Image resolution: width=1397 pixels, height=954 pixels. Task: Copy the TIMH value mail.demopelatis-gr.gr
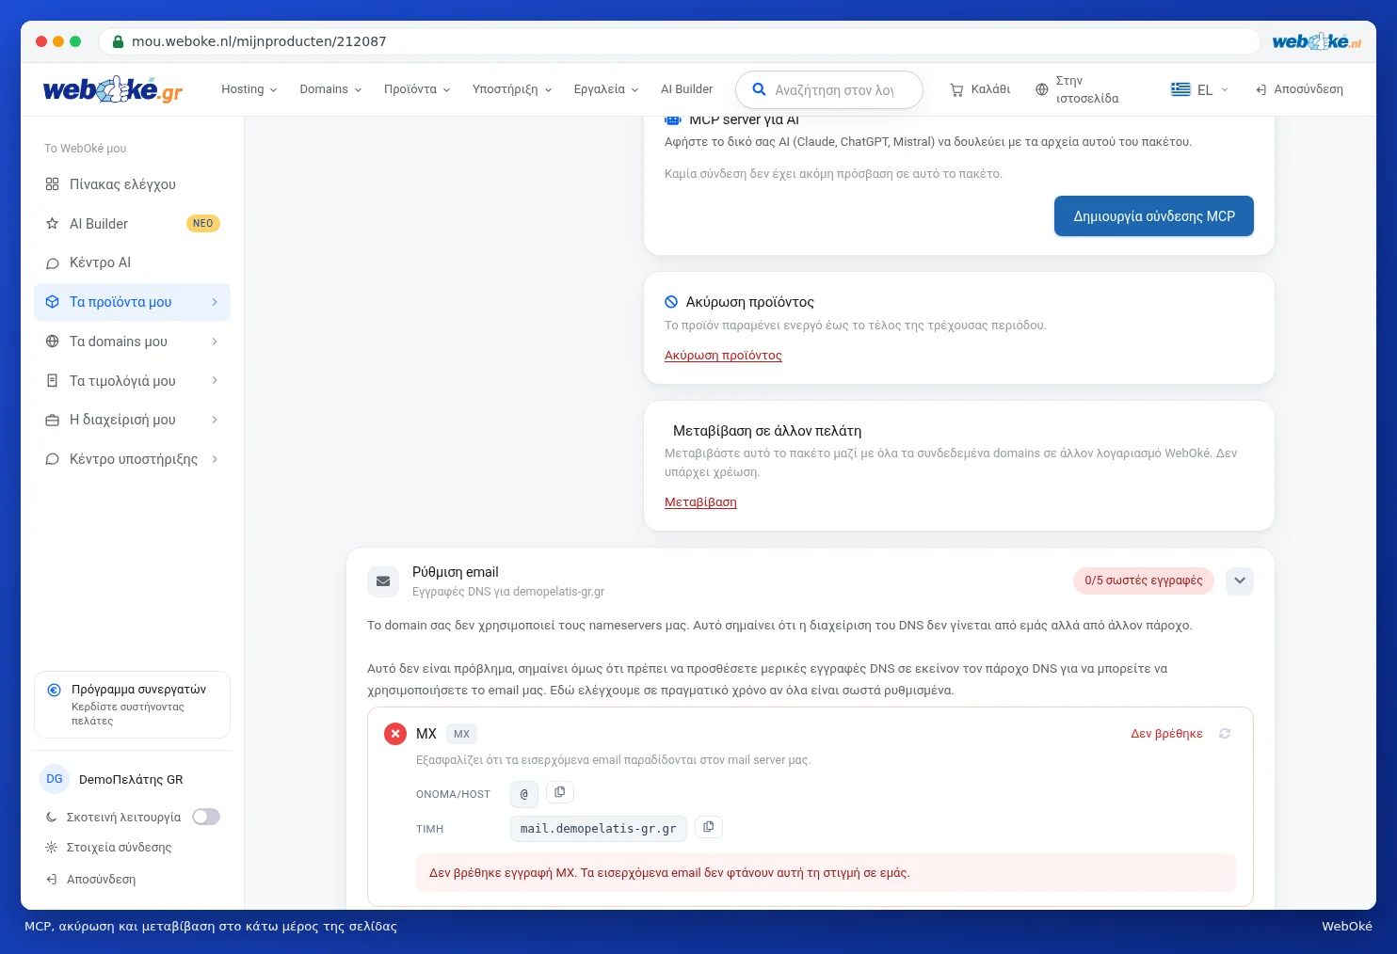click(x=709, y=827)
